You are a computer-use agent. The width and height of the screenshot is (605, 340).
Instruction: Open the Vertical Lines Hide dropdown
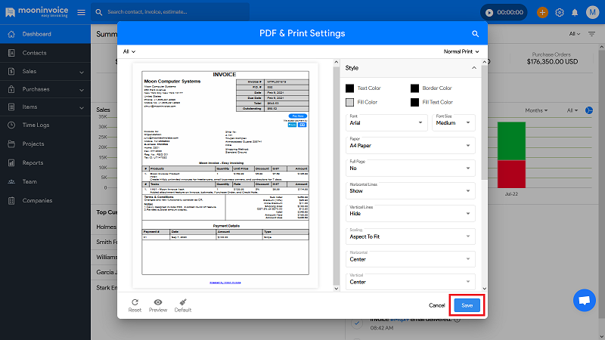pos(410,214)
